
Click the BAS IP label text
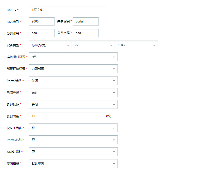point(12,10)
